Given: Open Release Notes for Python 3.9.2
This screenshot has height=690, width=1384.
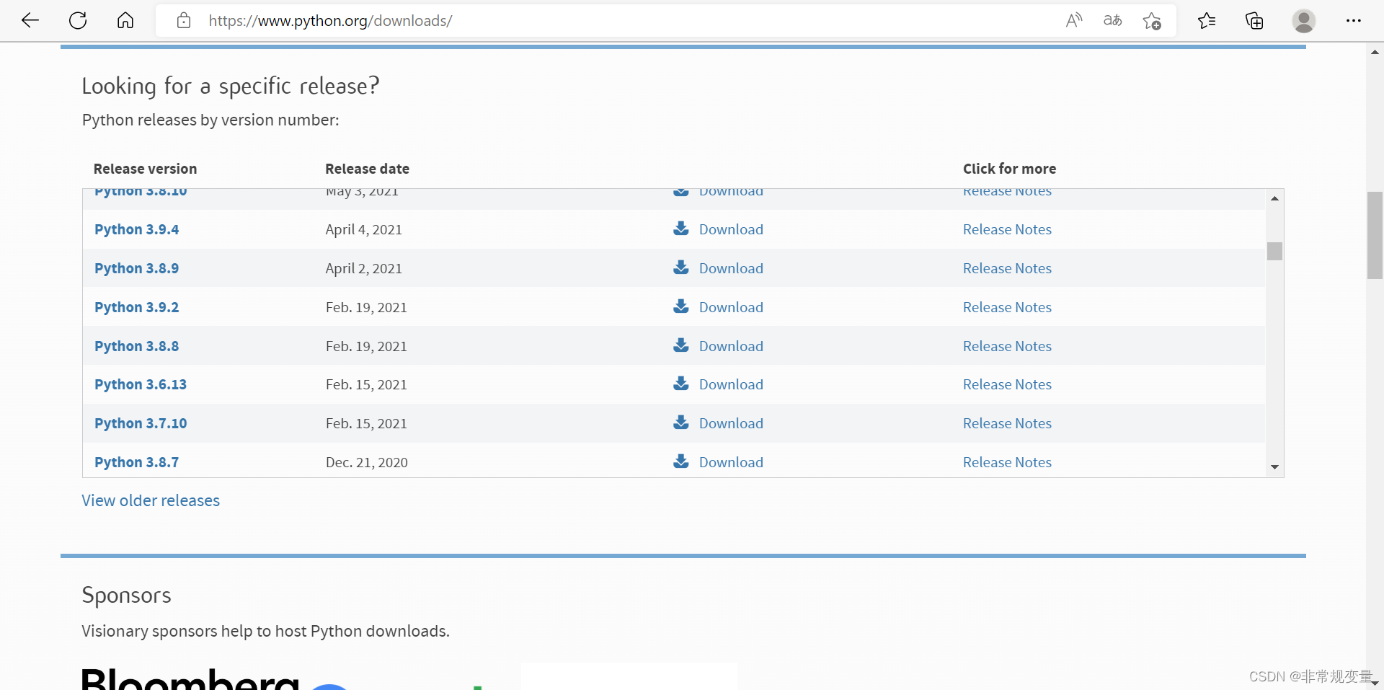Looking at the screenshot, I should tap(1007, 307).
